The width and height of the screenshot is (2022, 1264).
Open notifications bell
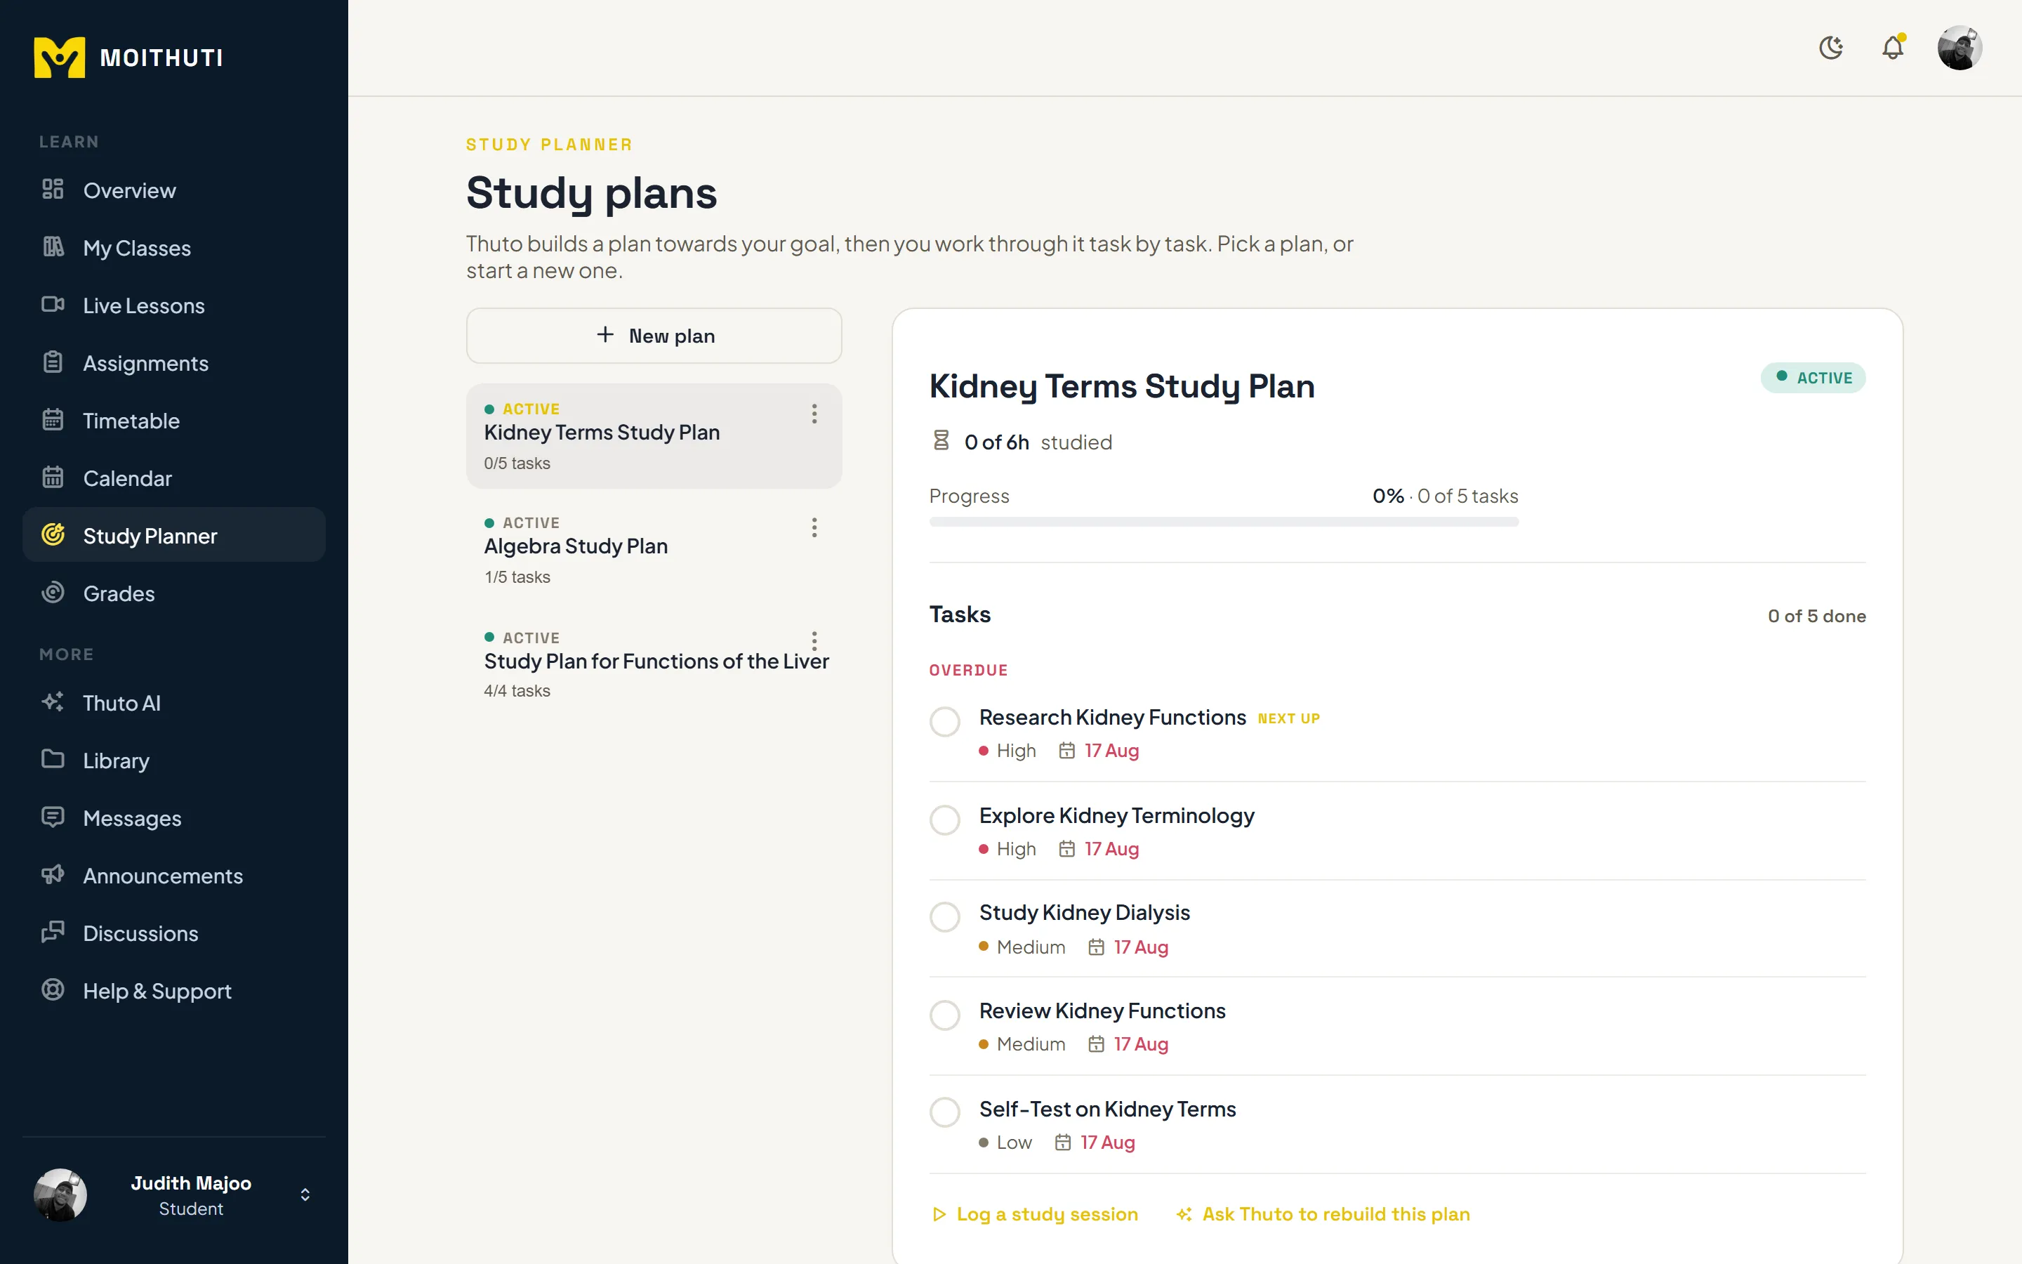tap(1893, 48)
